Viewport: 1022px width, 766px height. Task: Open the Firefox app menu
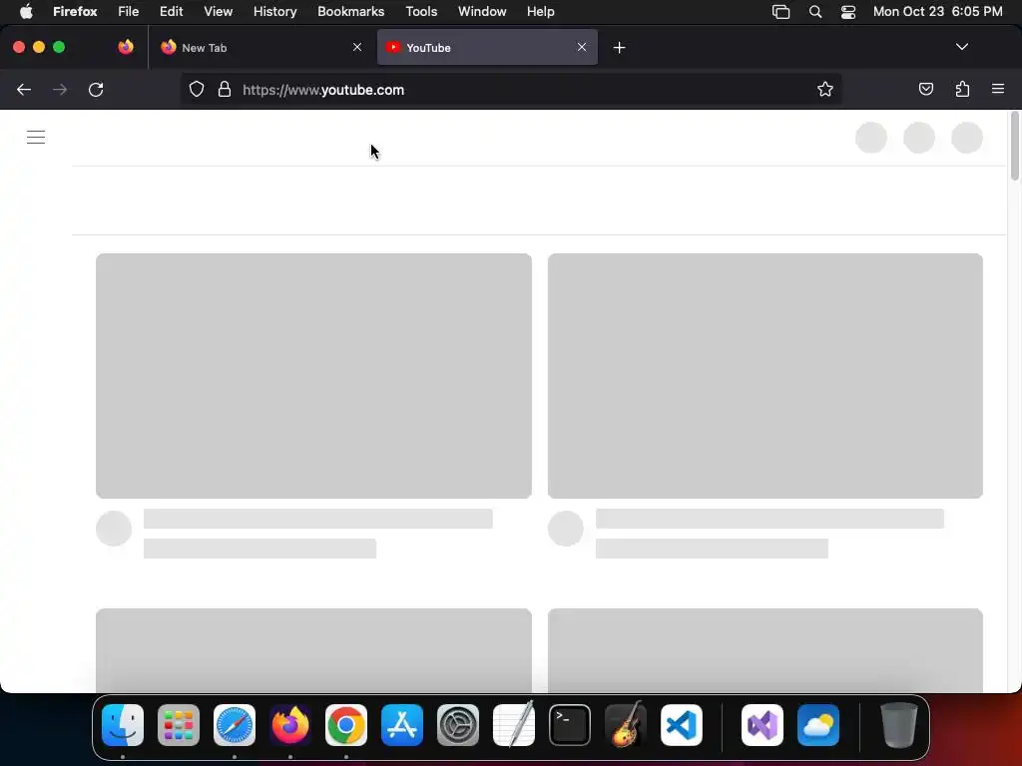pyautogui.click(x=75, y=12)
